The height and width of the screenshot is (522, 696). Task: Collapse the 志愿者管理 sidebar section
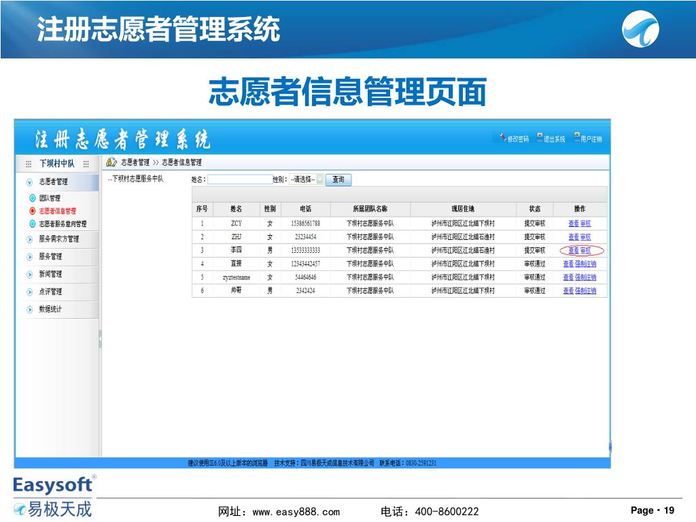pyautogui.click(x=29, y=182)
